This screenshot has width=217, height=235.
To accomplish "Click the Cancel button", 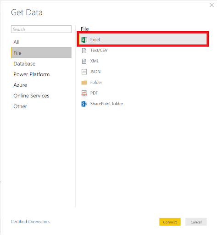I will point(196,222).
